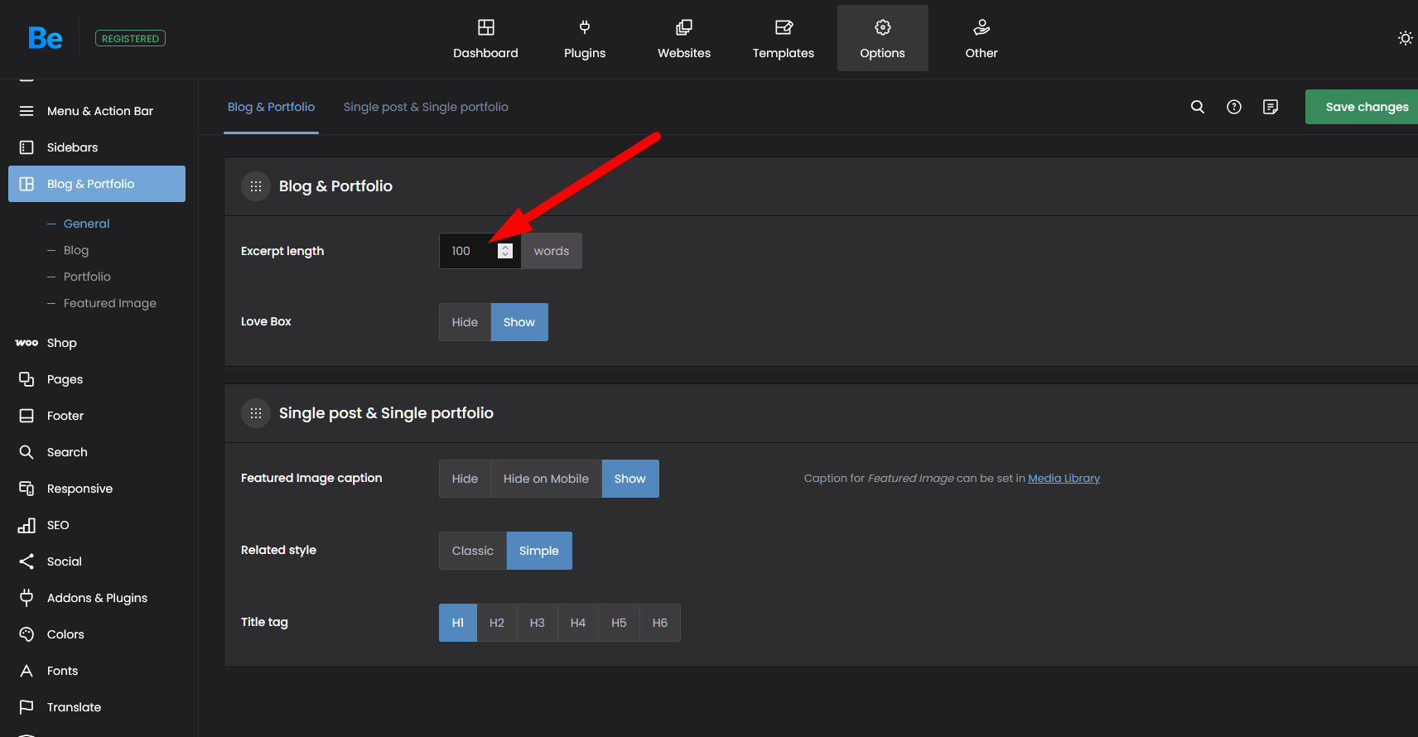Open the Other section
The image size is (1418, 737).
pos(982,38)
